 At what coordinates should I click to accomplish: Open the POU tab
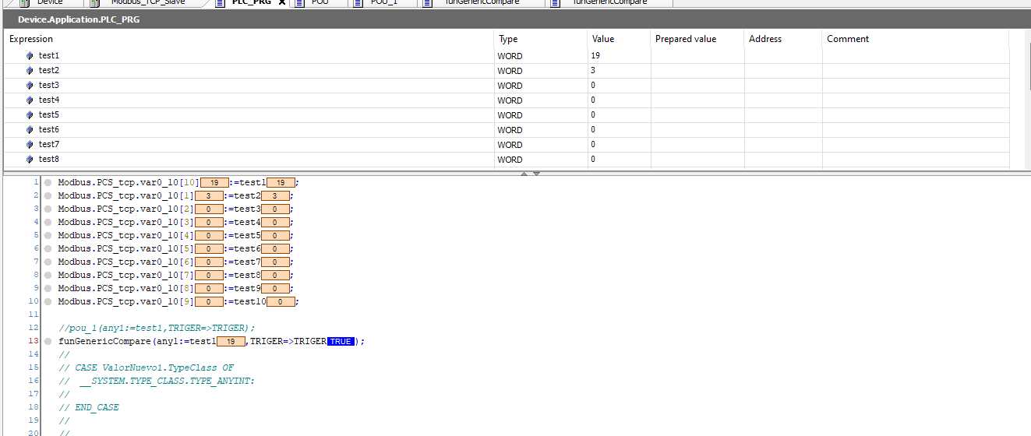click(320, 2)
